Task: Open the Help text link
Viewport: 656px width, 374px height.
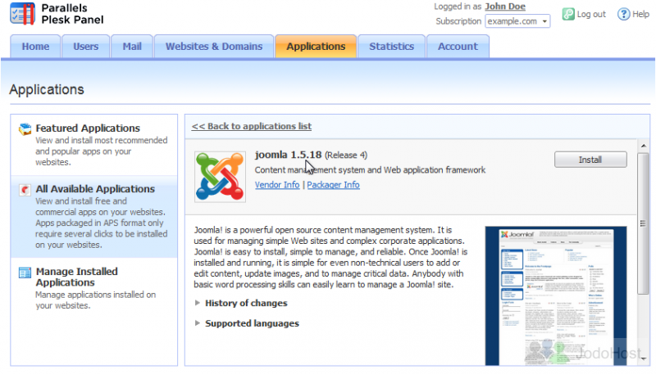Action: pyautogui.click(x=640, y=14)
